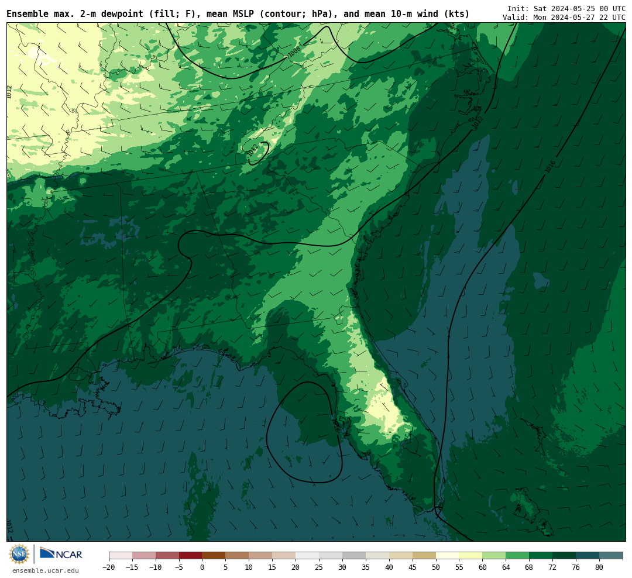Click the teal 76-80 legend swatch
The width and height of the screenshot is (632, 578).
588,556
